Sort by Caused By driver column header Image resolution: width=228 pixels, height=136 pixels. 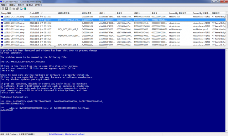[x=180, y=13]
